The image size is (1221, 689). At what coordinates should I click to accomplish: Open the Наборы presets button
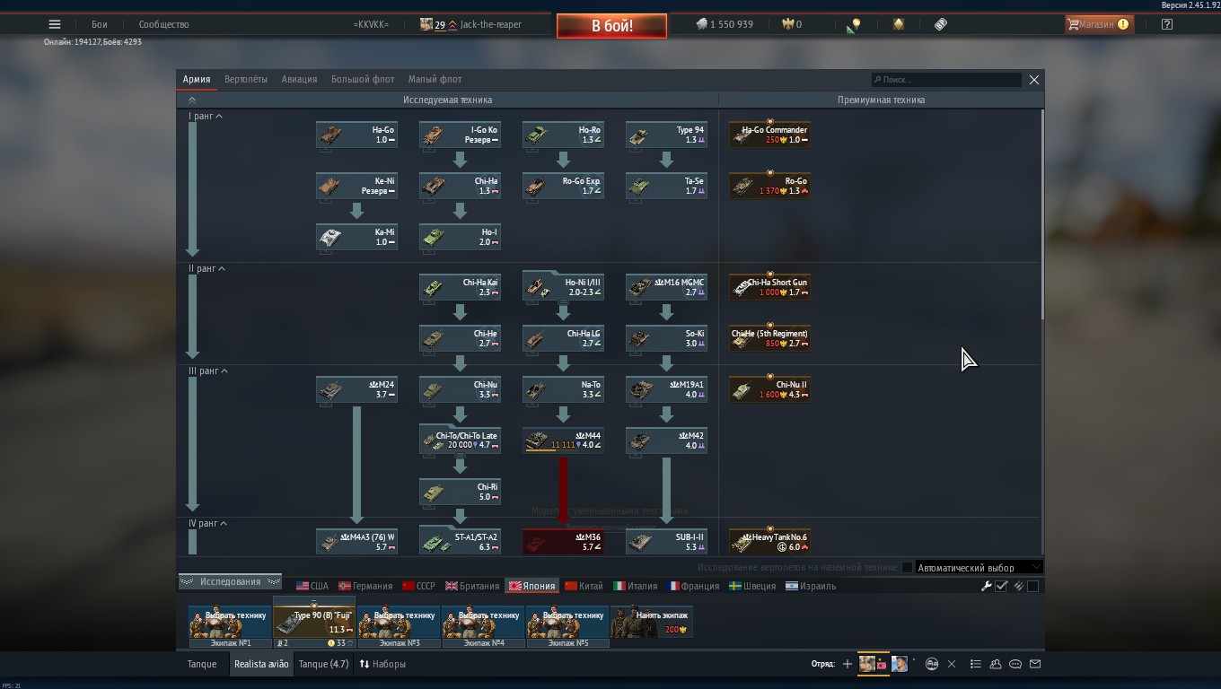pyautogui.click(x=382, y=664)
